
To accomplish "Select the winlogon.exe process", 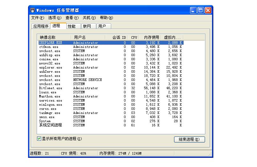I will pos(111,105).
